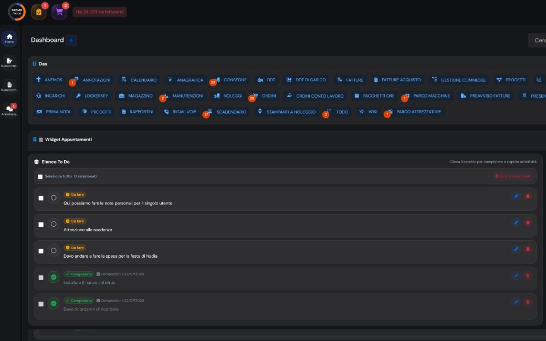Open the DDT module
The width and height of the screenshot is (546, 341).
[266, 80]
